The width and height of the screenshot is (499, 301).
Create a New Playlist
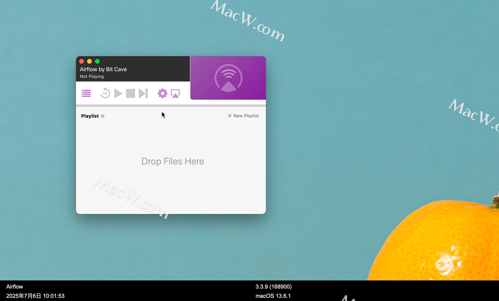(x=243, y=116)
